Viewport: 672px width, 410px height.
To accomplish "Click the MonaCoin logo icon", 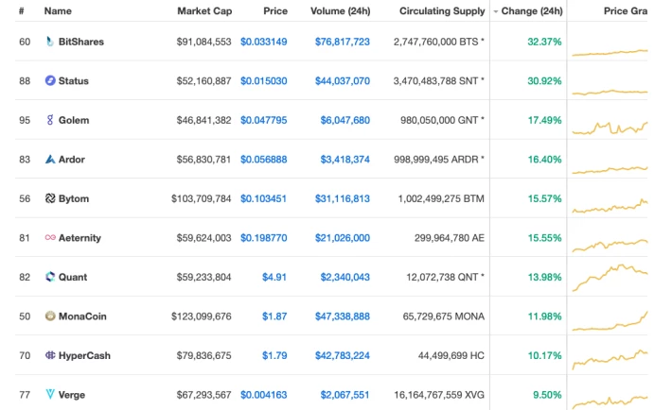I will 50,316.
